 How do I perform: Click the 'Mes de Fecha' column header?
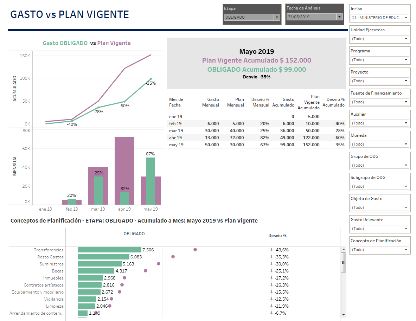(x=176, y=102)
